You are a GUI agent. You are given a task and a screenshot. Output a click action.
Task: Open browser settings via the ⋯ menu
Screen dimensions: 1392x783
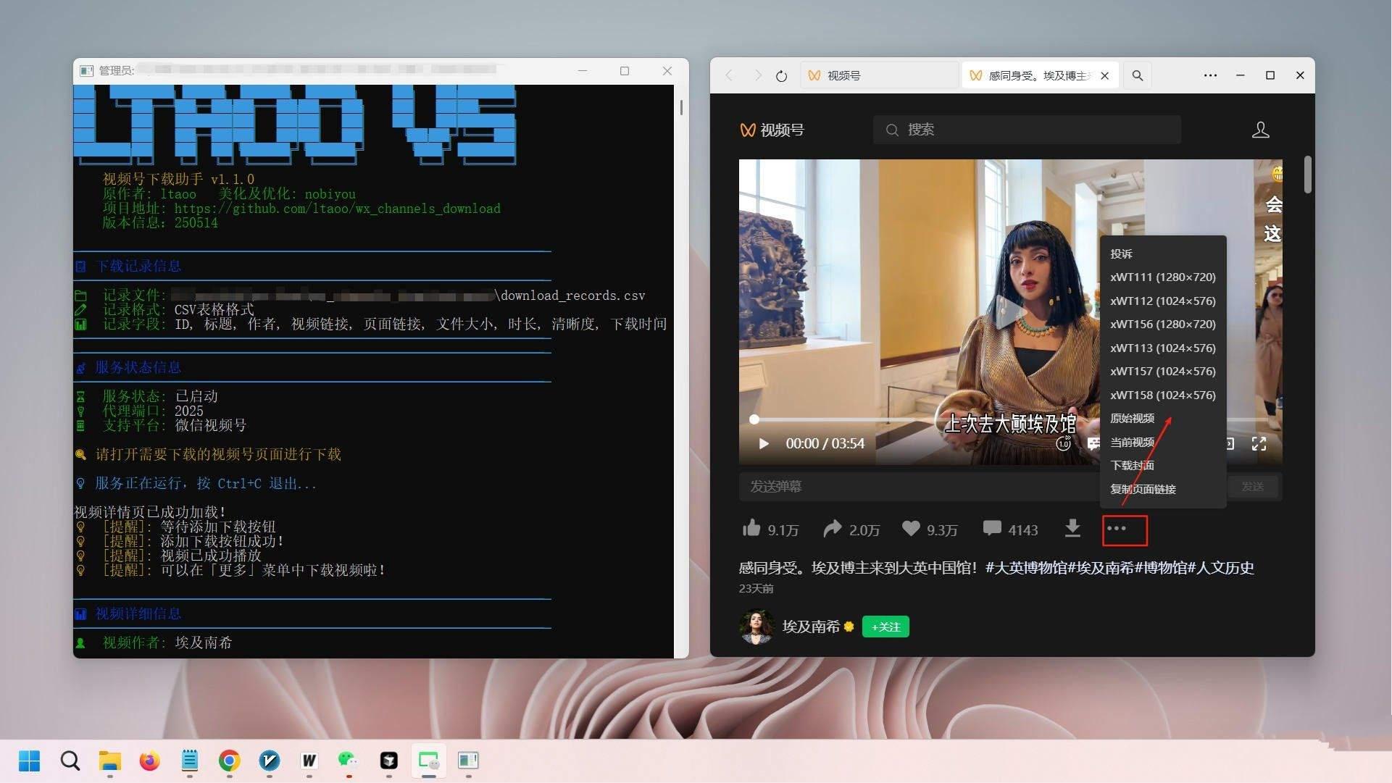[1210, 75]
